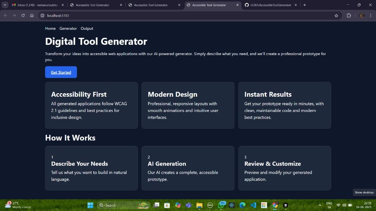
Task: Switch to the GitHub AccessibleToolGenerator tab
Action: click(271, 5)
